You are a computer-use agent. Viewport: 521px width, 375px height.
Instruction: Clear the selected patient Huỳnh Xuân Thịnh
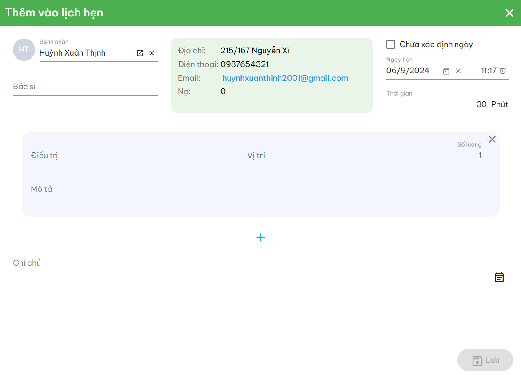click(x=152, y=53)
